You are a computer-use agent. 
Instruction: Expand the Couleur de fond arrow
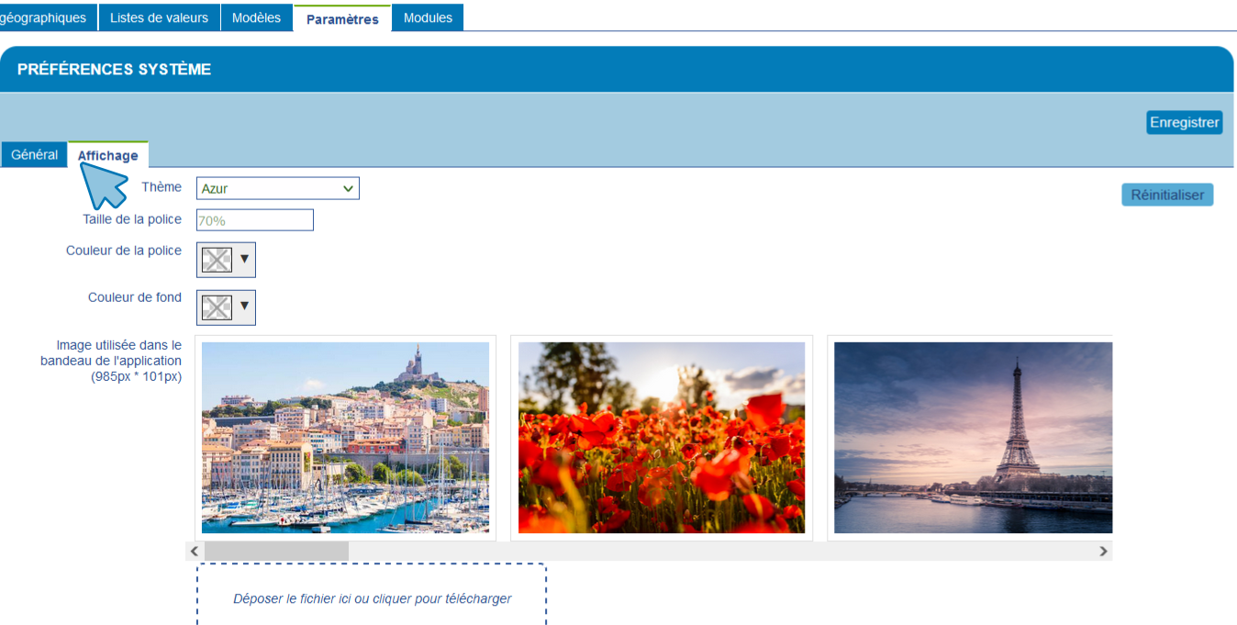coord(244,307)
